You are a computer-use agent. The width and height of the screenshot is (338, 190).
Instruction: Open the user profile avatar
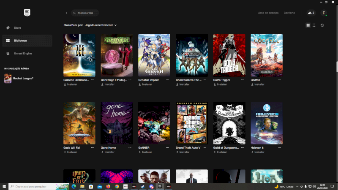pos(324,13)
